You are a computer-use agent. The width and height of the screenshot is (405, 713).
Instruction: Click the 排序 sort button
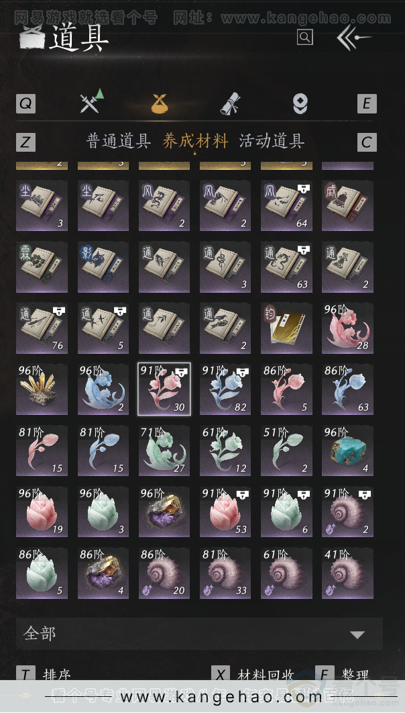(x=57, y=674)
